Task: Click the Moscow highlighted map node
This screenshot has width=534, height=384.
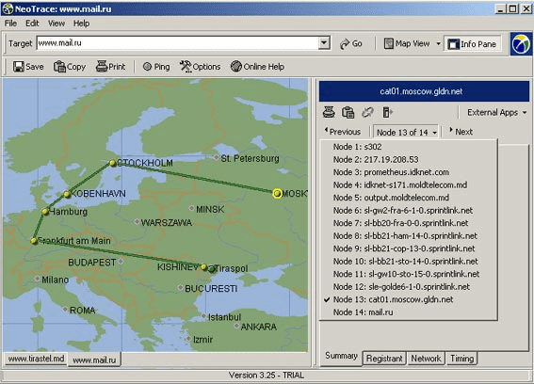Action: [277, 194]
